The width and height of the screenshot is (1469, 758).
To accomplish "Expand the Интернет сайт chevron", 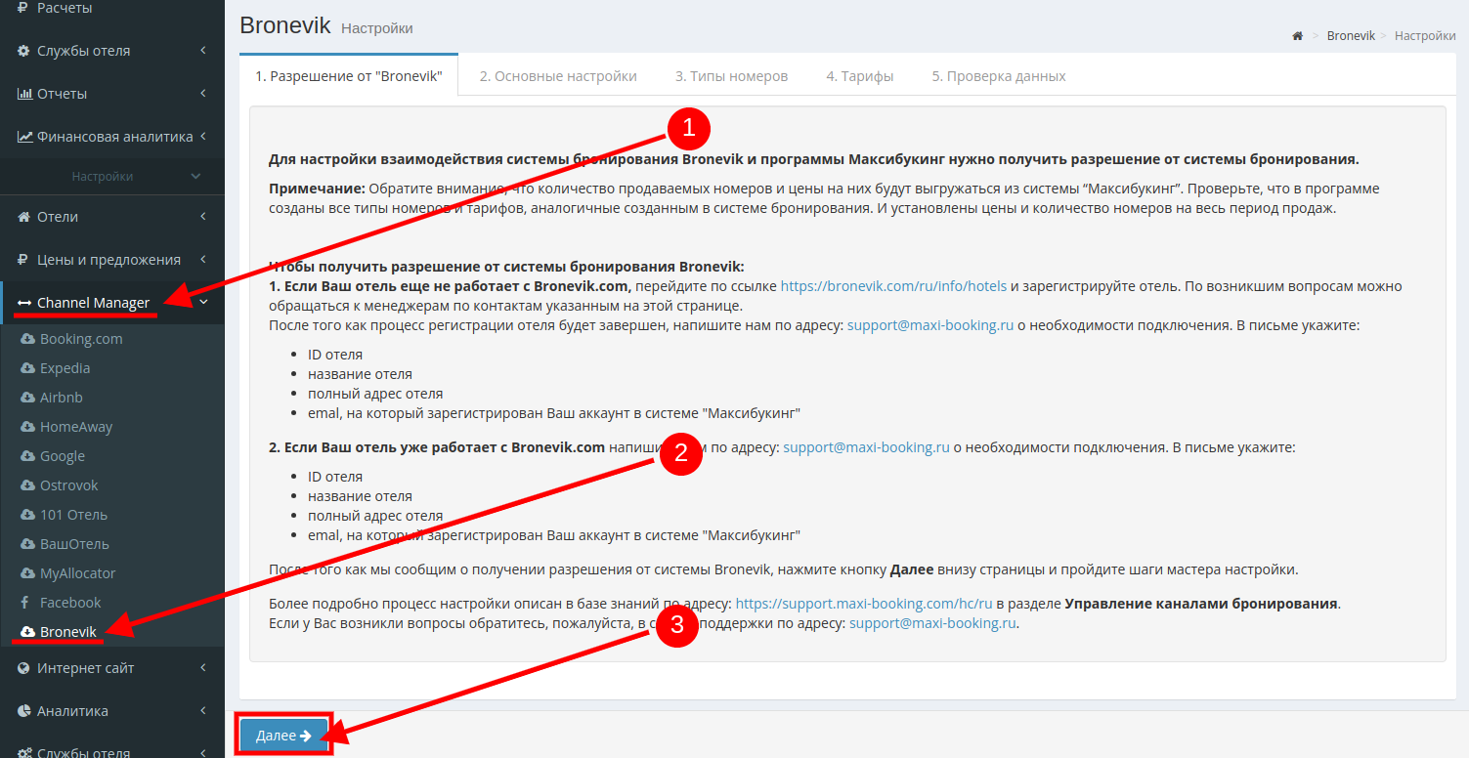I will tap(202, 668).
